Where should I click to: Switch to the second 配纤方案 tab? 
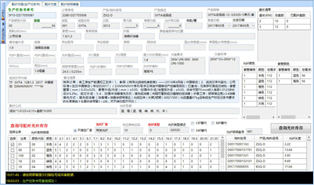click(51, 4)
